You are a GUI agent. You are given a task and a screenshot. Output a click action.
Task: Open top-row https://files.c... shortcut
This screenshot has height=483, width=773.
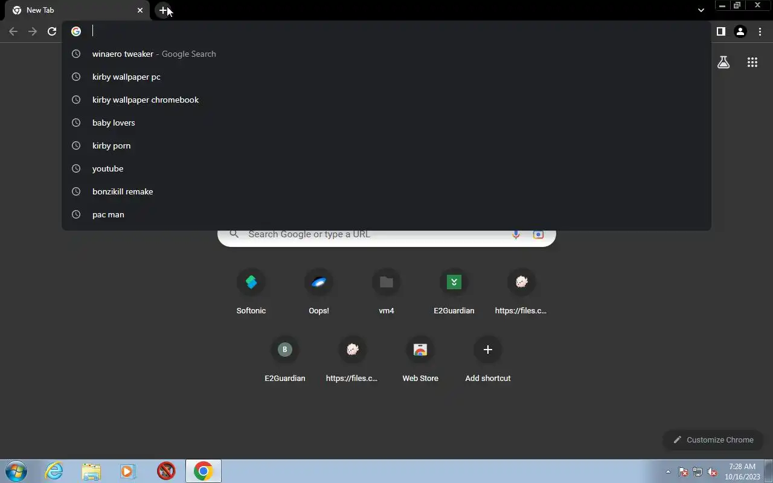[522, 292]
